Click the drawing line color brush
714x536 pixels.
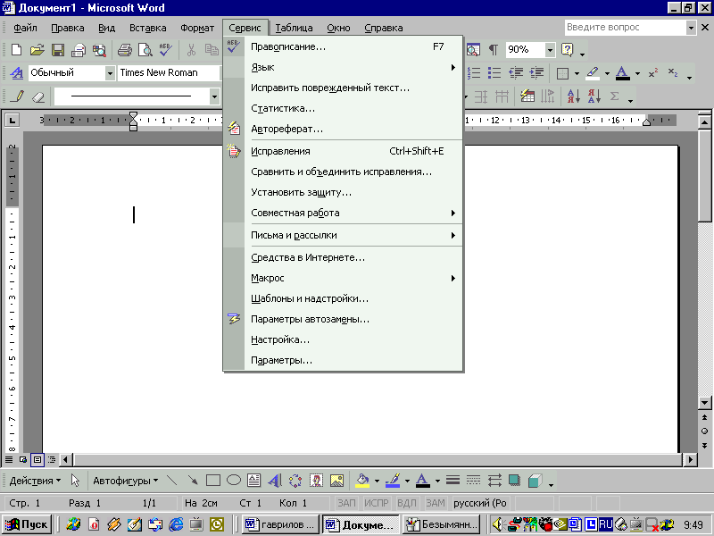(x=393, y=481)
